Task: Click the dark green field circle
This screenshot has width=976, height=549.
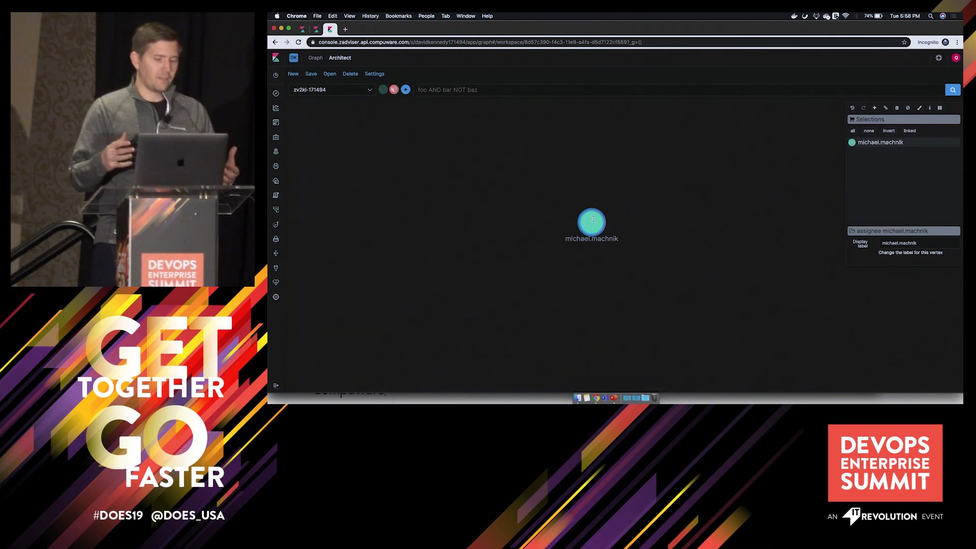Action: [x=383, y=90]
